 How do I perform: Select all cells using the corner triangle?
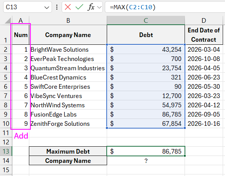point(8,20)
